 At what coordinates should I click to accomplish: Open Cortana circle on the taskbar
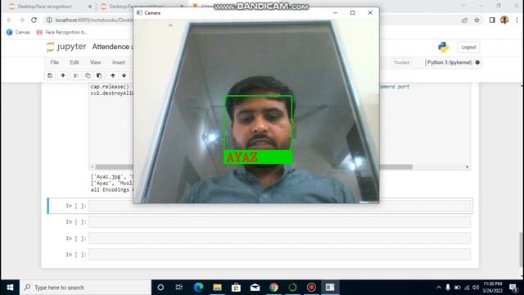[x=160, y=288]
